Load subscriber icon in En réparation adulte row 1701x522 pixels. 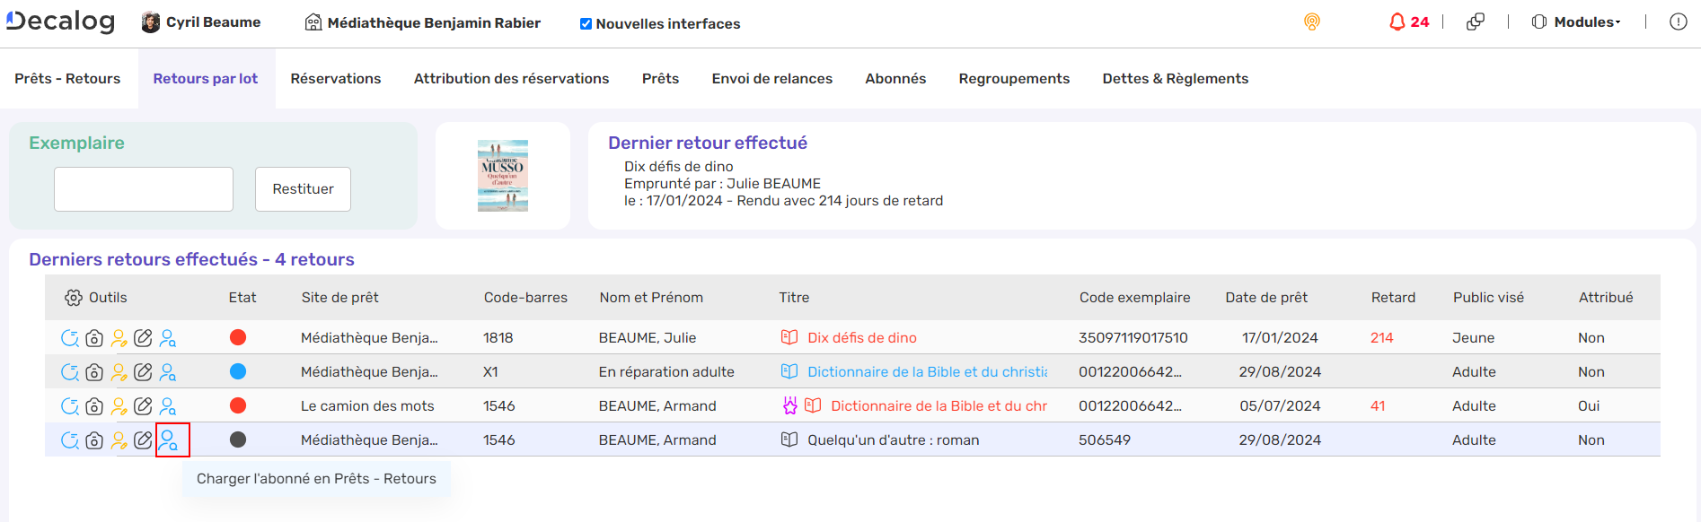coord(168,372)
